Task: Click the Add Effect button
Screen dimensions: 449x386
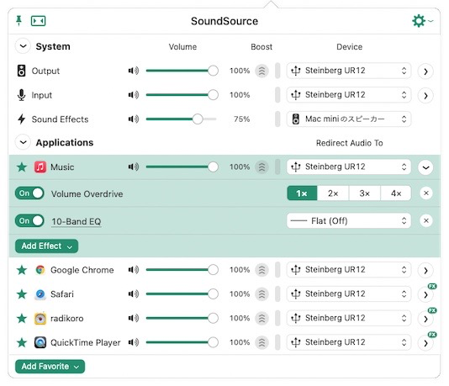Action: [47, 246]
